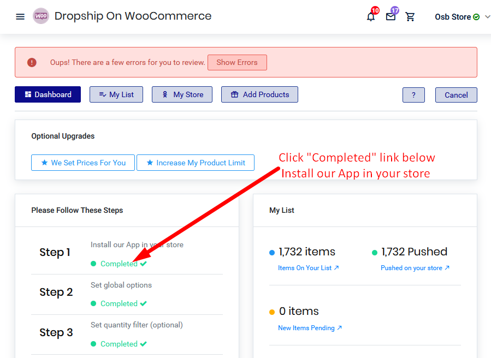Open the My Store tab
Viewport: 491px width, 358px height.
[x=182, y=94]
